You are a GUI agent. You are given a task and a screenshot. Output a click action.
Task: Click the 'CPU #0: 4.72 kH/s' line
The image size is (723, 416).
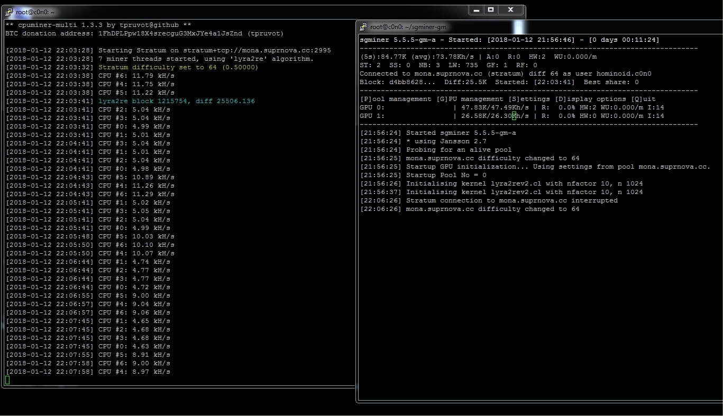tap(88, 287)
